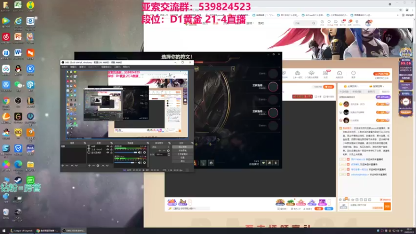Screen dimensions: 416x234
Task: Open Settings button in OBS Controls
Action: 183,158
